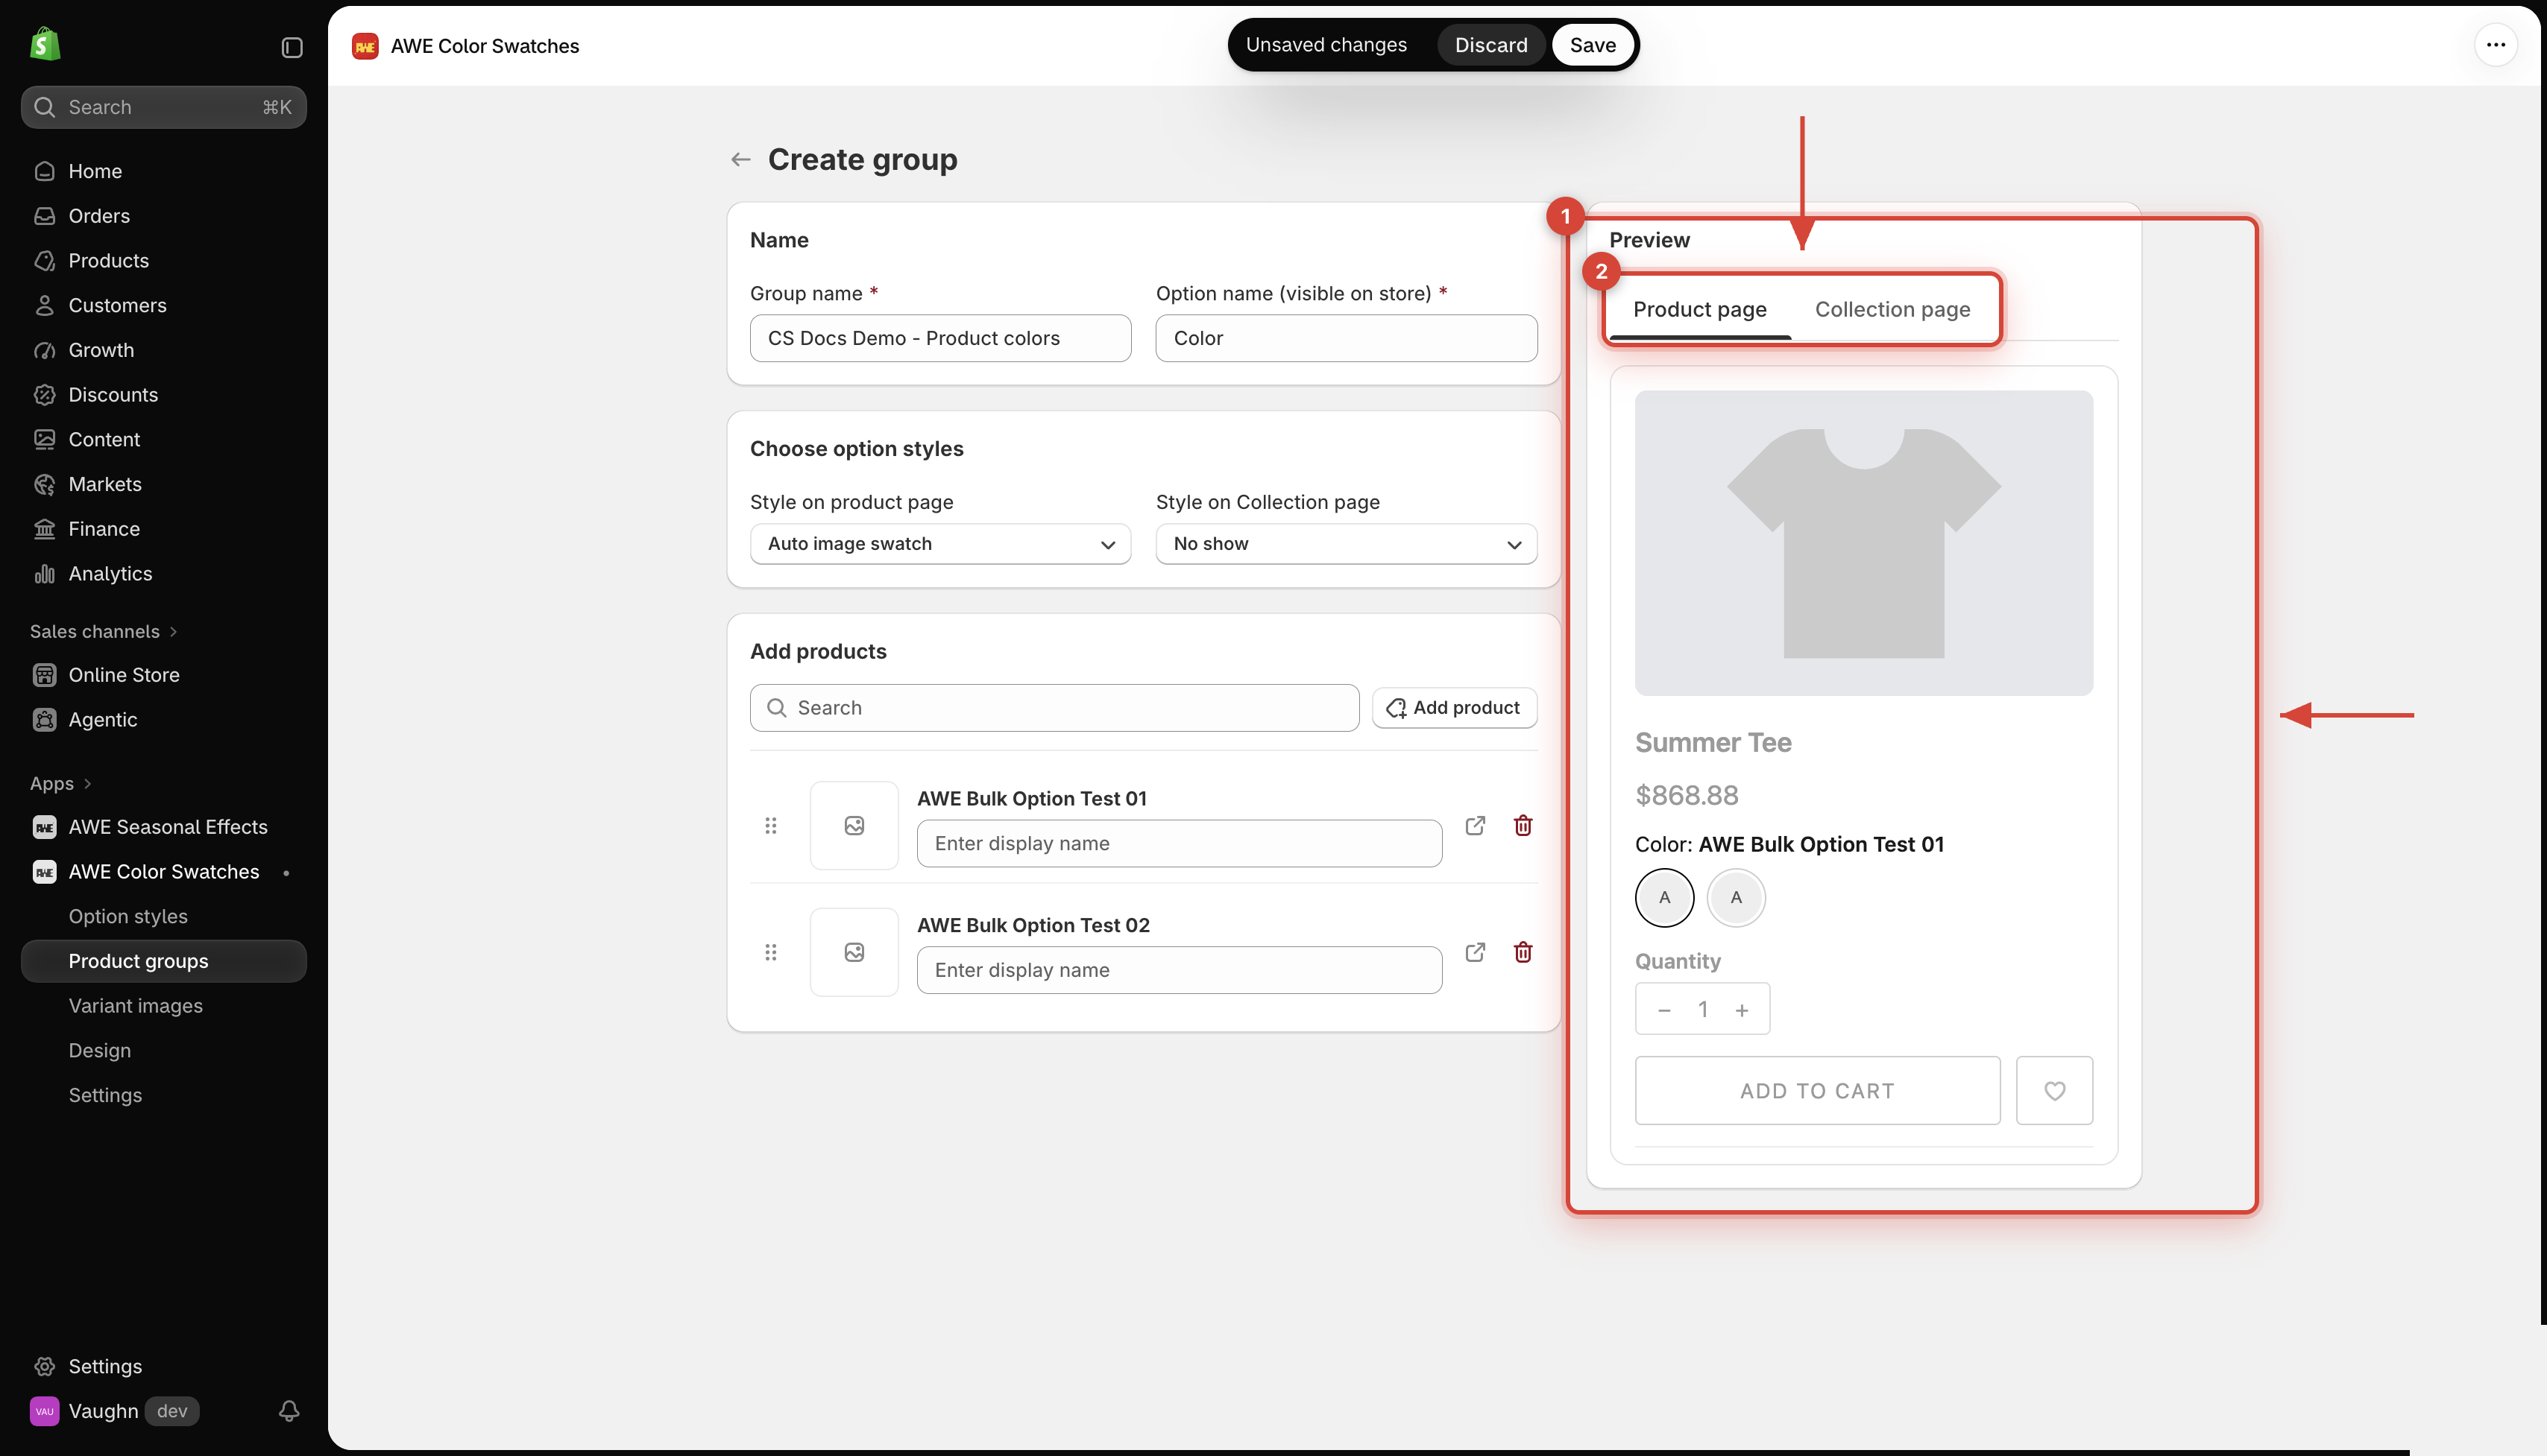Select the Product page preview tab

(x=1700, y=309)
